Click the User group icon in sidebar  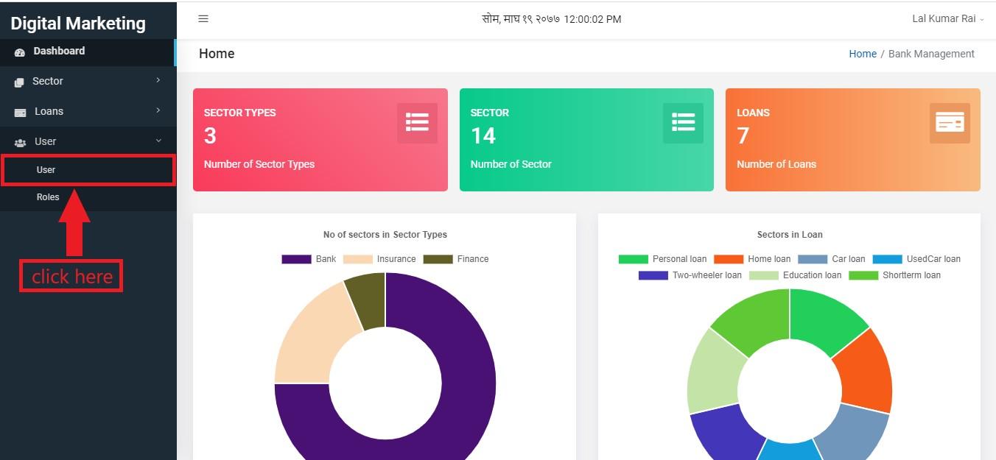[21, 142]
